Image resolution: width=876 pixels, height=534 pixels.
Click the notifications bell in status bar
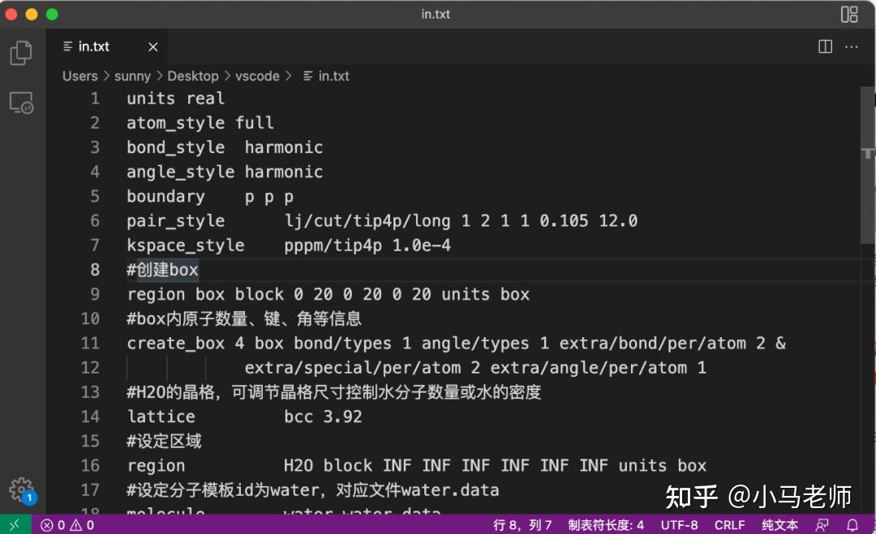tap(851, 524)
